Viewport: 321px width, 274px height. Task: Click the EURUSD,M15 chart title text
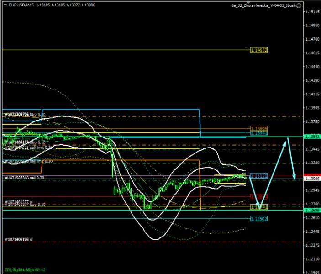tap(21, 5)
